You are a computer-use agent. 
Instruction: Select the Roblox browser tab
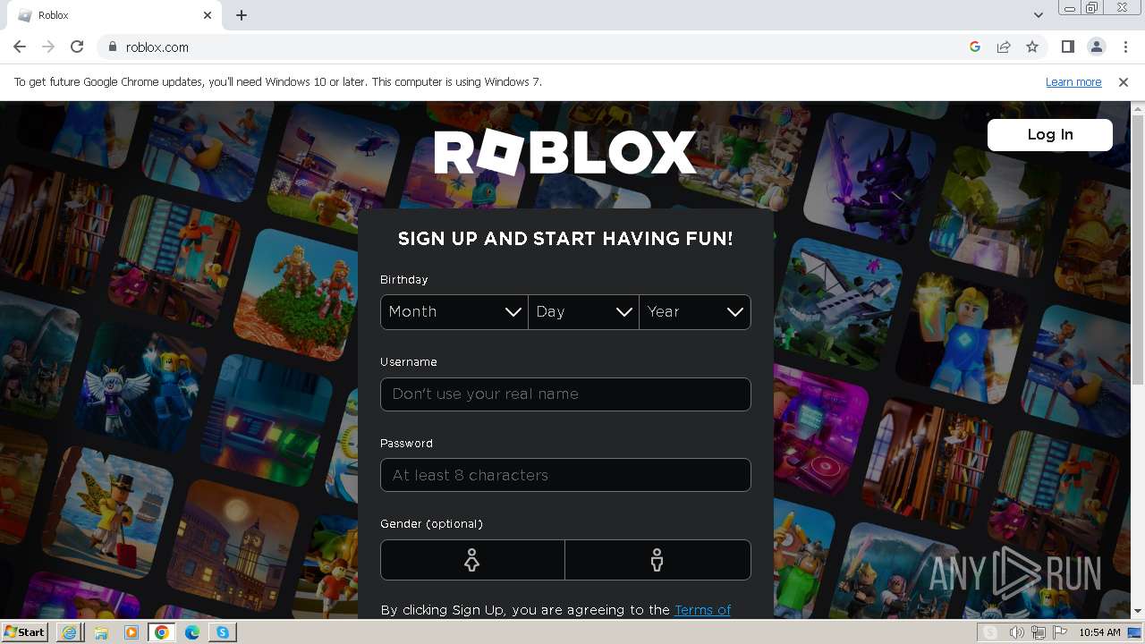tap(114, 15)
